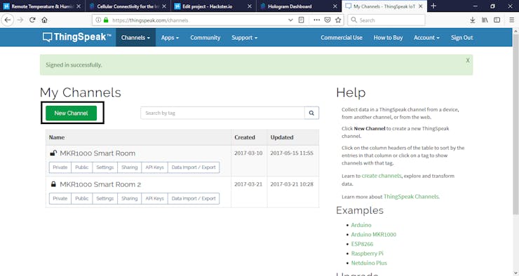Sign Out of ThingSpeak
The height and width of the screenshot is (276, 519).
pos(461,37)
